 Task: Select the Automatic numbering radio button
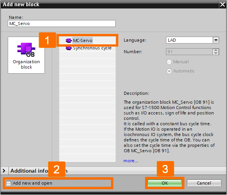coord(169,71)
